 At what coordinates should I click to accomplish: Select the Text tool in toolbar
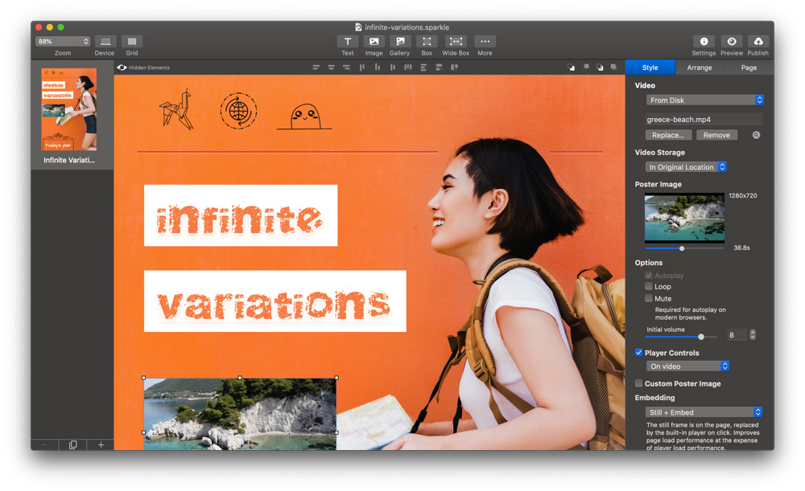(348, 42)
